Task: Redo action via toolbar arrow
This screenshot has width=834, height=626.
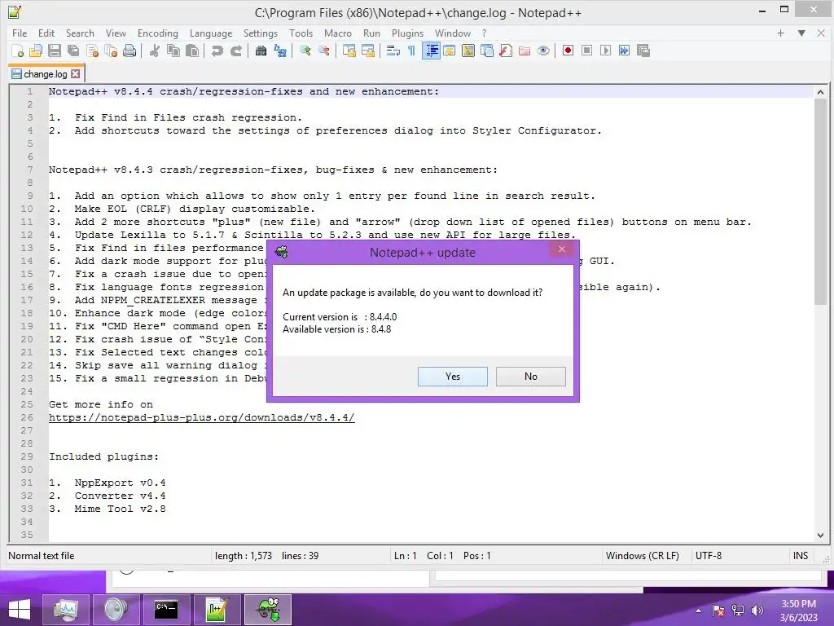Action: [x=235, y=51]
